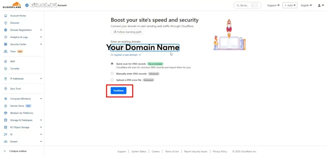Click the Domain Registration globe icon
The image size is (327, 156).
(6, 30)
